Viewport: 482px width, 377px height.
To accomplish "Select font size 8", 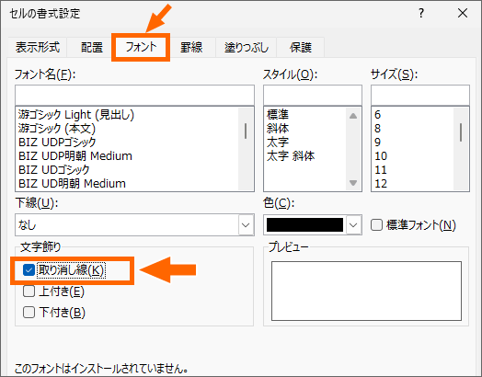I will (x=377, y=129).
